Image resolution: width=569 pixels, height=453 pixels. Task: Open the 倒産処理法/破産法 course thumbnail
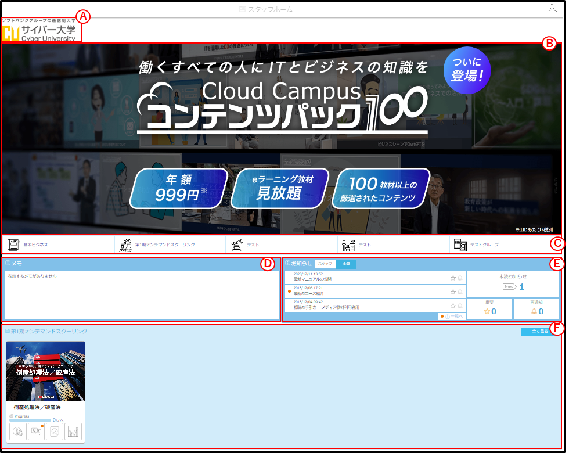tap(46, 371)
